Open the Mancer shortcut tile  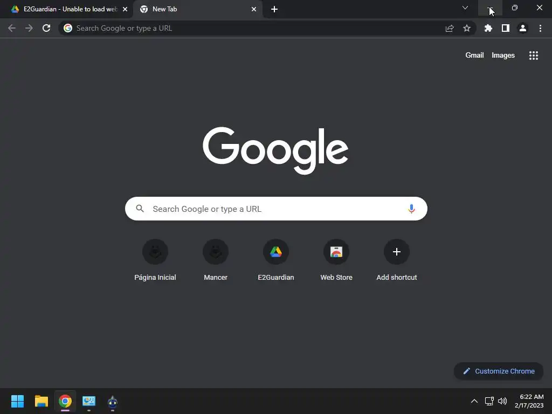click(x=216, y=260)
